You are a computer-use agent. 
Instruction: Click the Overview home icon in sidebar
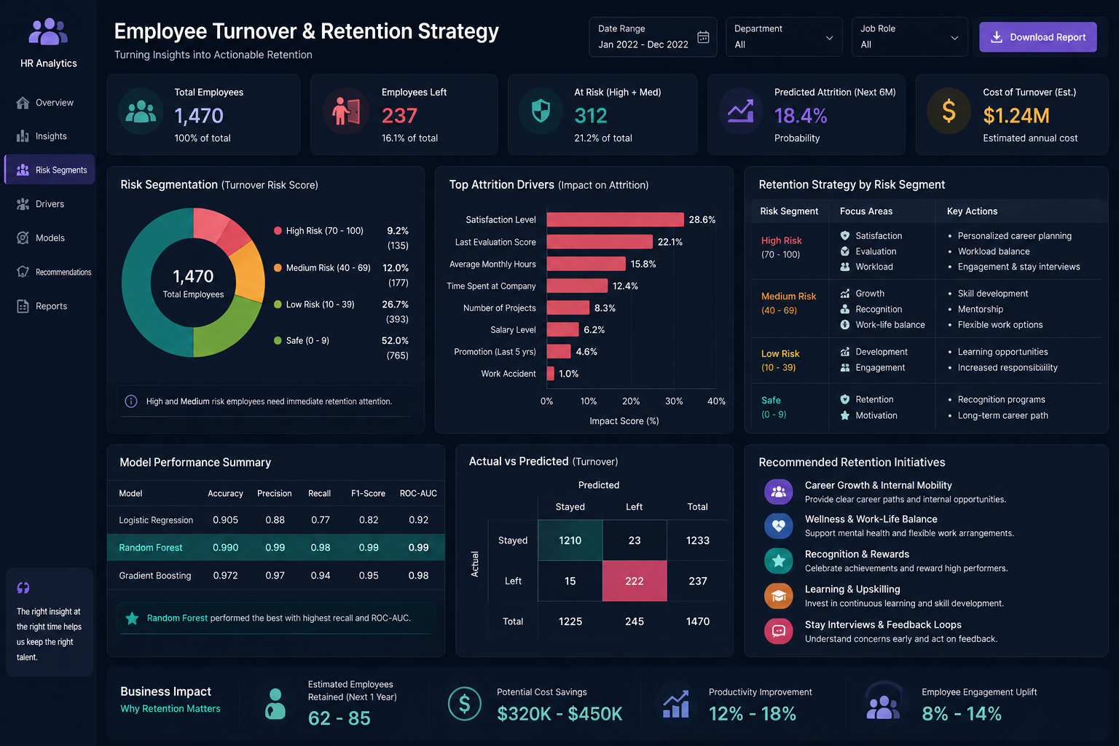[23, 103]
